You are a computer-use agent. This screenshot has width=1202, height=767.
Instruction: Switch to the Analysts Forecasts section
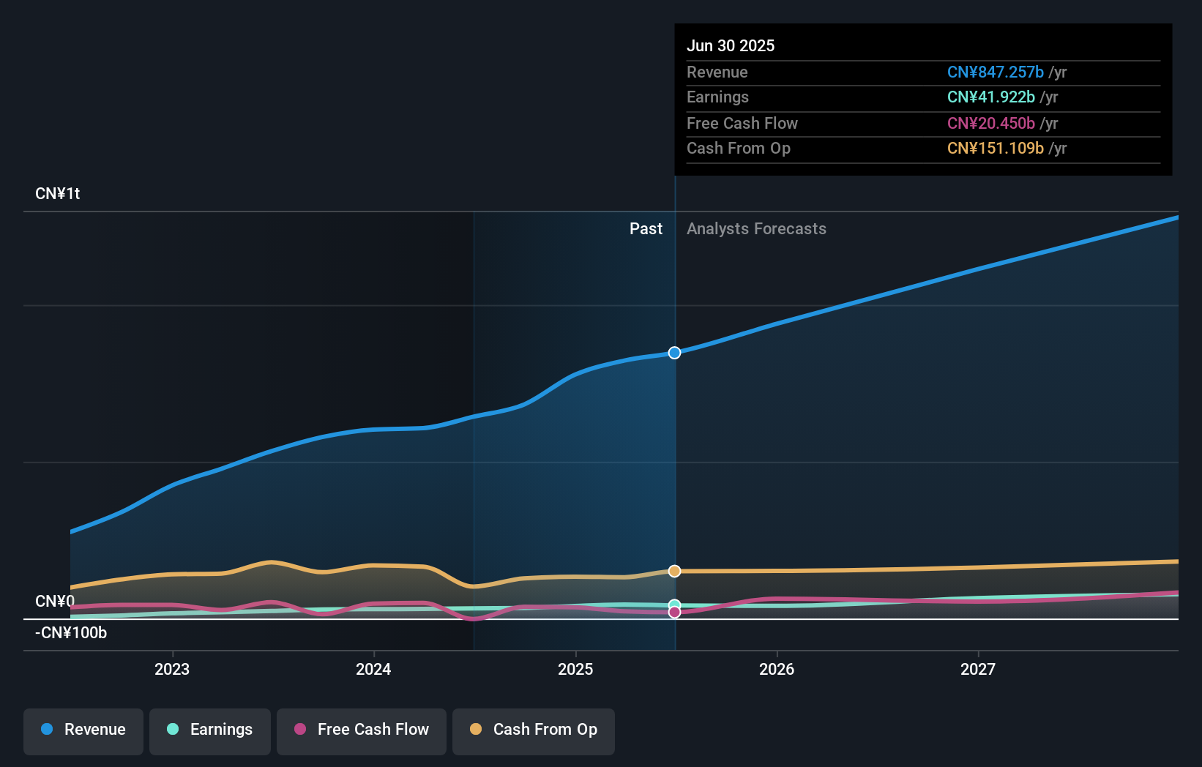point(756,228)
